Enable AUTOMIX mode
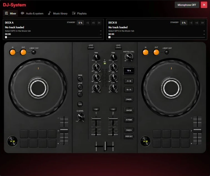The width and height of the screenshot is (210, 176). 129,120
